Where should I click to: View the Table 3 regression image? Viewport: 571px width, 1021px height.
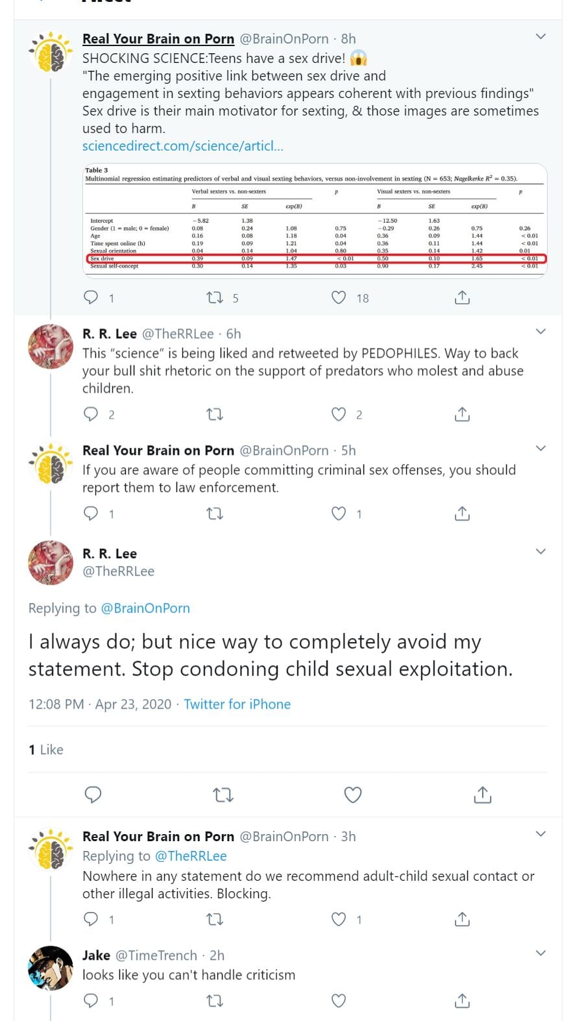(315, 221)
